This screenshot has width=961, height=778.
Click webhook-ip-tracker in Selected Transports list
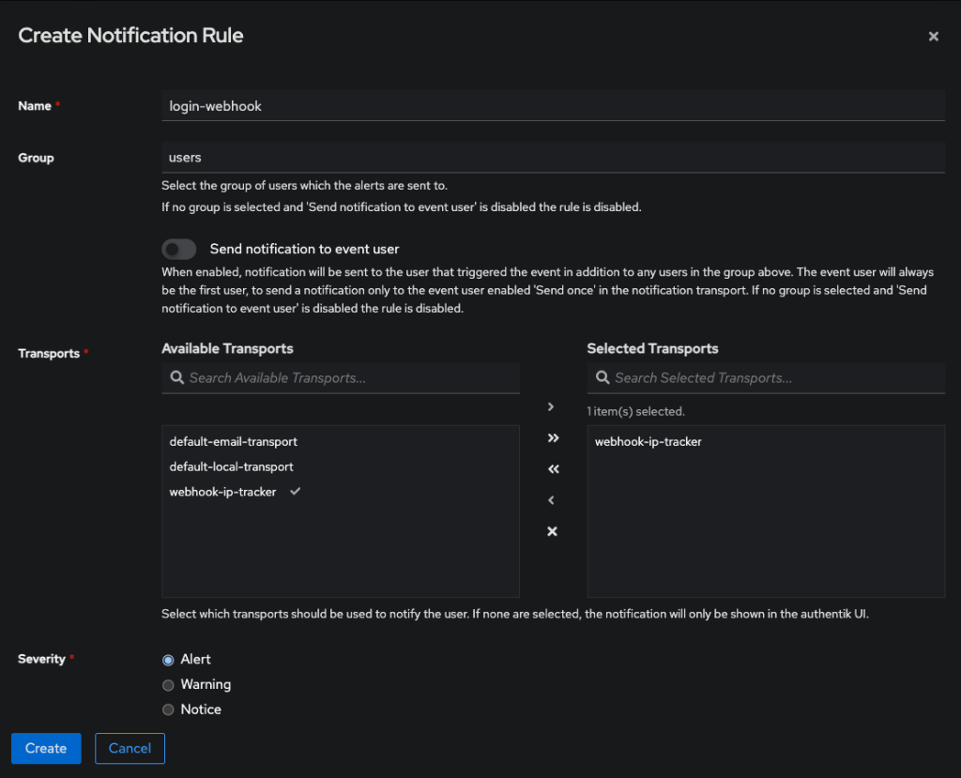[x=648, y=441]
